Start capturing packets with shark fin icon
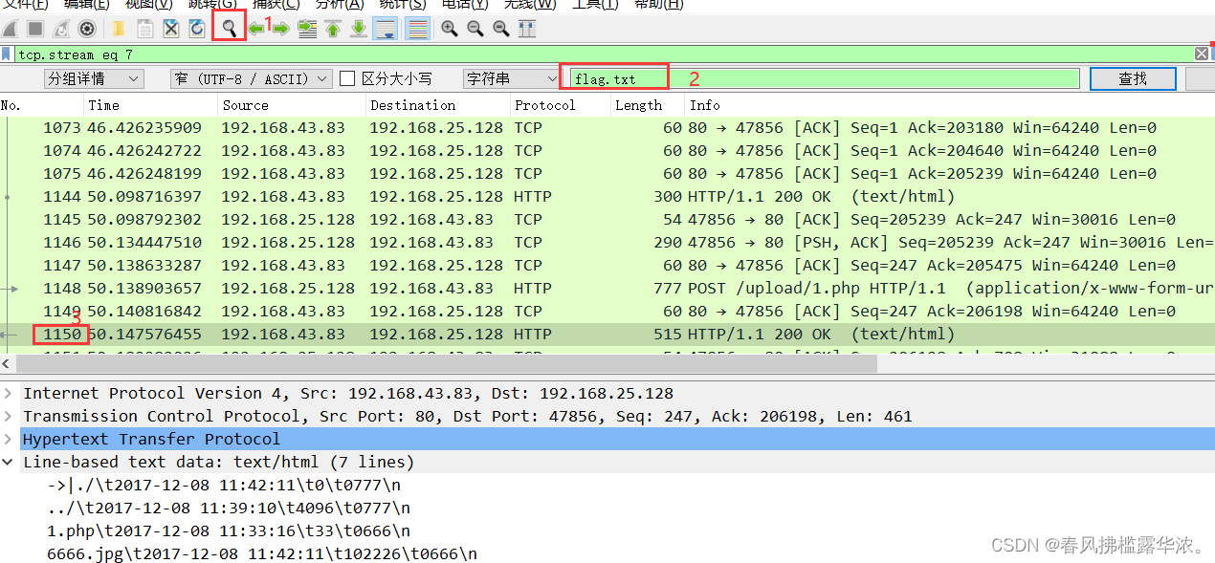This screenshot has width=1215, height=563. coord(10,29)
